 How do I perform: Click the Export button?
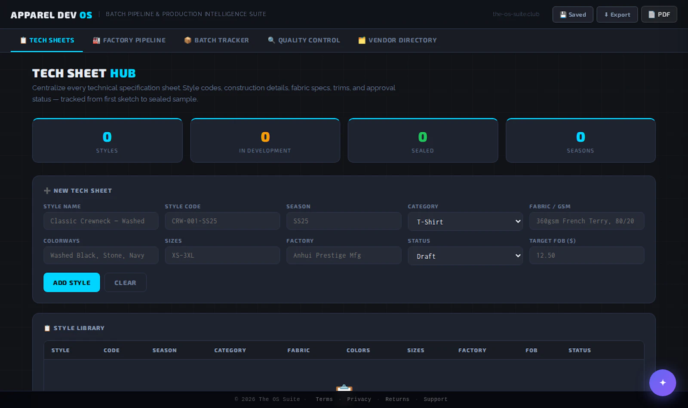pos(617,15)
